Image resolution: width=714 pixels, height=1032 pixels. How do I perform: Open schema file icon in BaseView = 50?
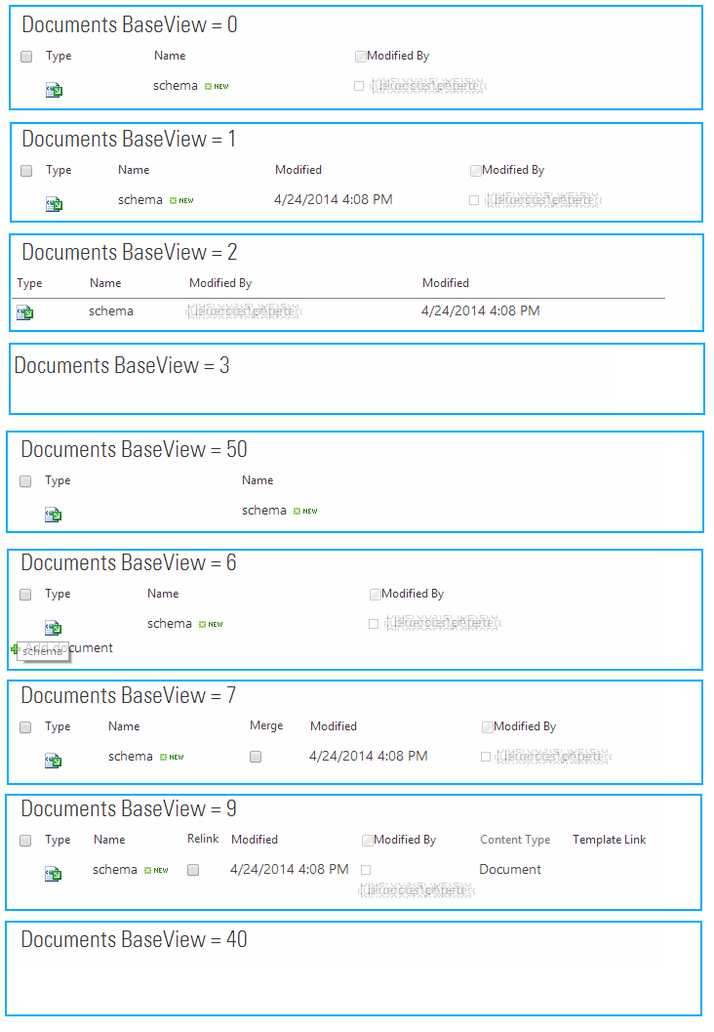54,515
